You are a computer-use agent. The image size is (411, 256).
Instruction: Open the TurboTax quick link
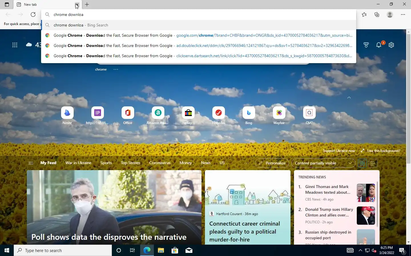click(219, 116)
